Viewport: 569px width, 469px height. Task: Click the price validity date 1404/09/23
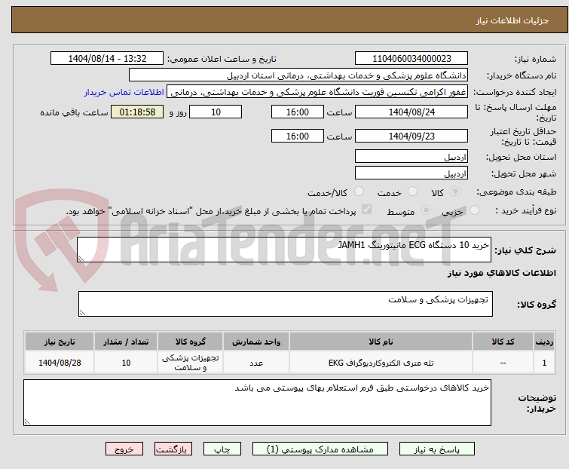411,136
